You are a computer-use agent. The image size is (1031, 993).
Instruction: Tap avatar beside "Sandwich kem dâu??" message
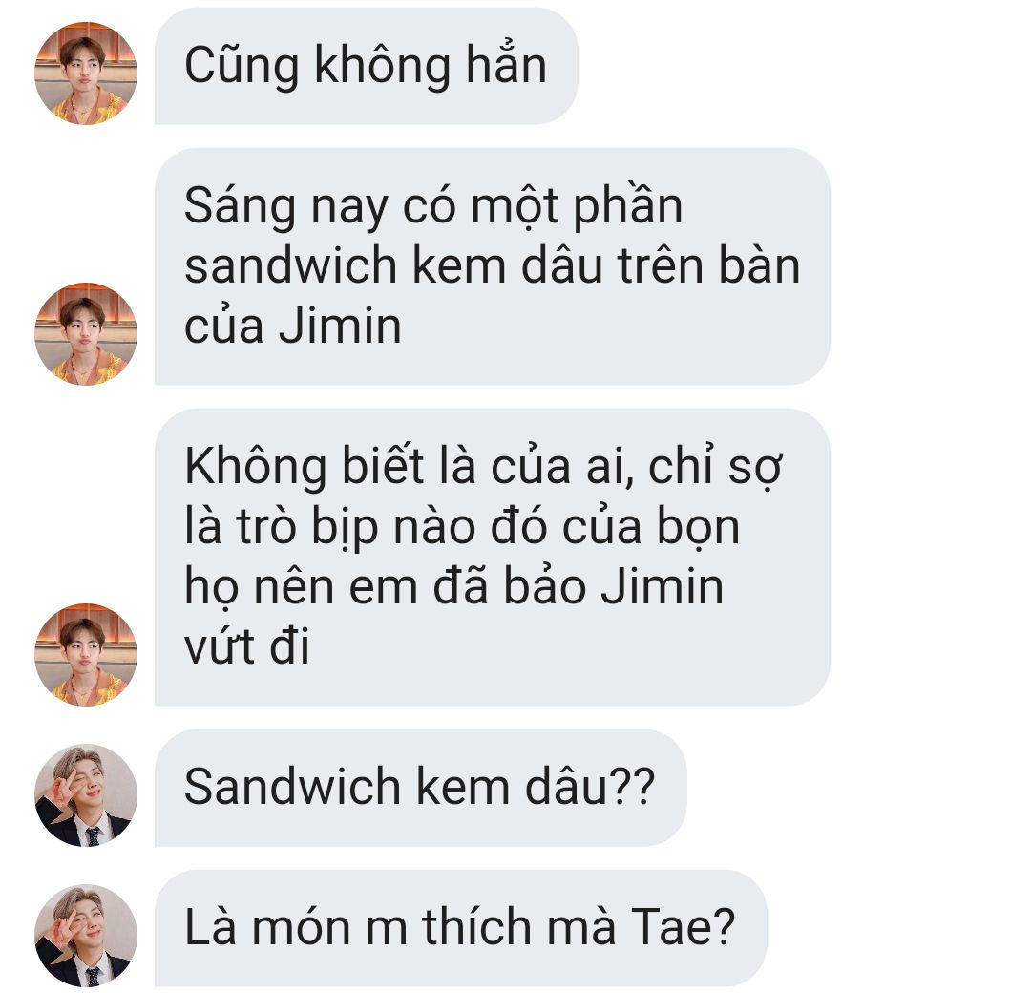tap(86, 795)
